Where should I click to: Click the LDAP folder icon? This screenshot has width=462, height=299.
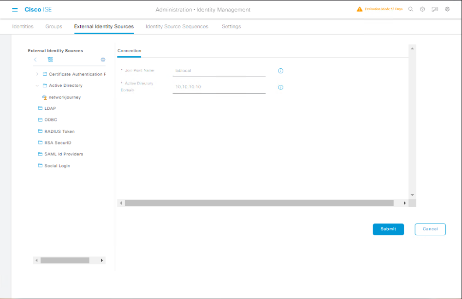(x=41, y=108)
